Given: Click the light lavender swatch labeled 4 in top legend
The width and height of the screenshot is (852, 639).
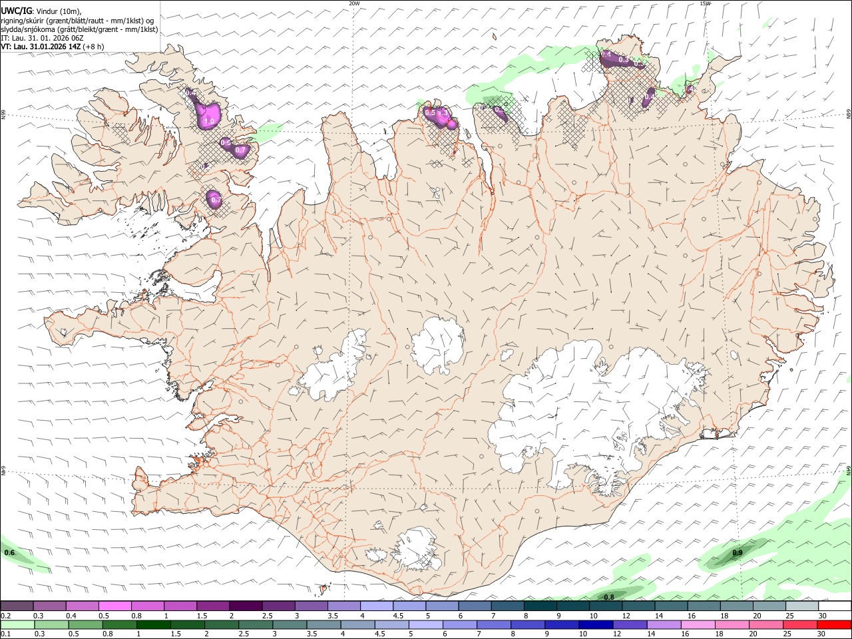Looking at the screenshot, I should (377, 606).
